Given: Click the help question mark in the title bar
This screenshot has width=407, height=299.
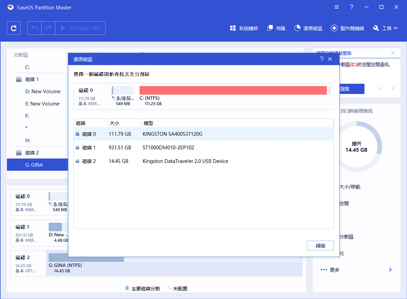Looking at the screenshot, I should pos(352,7).
